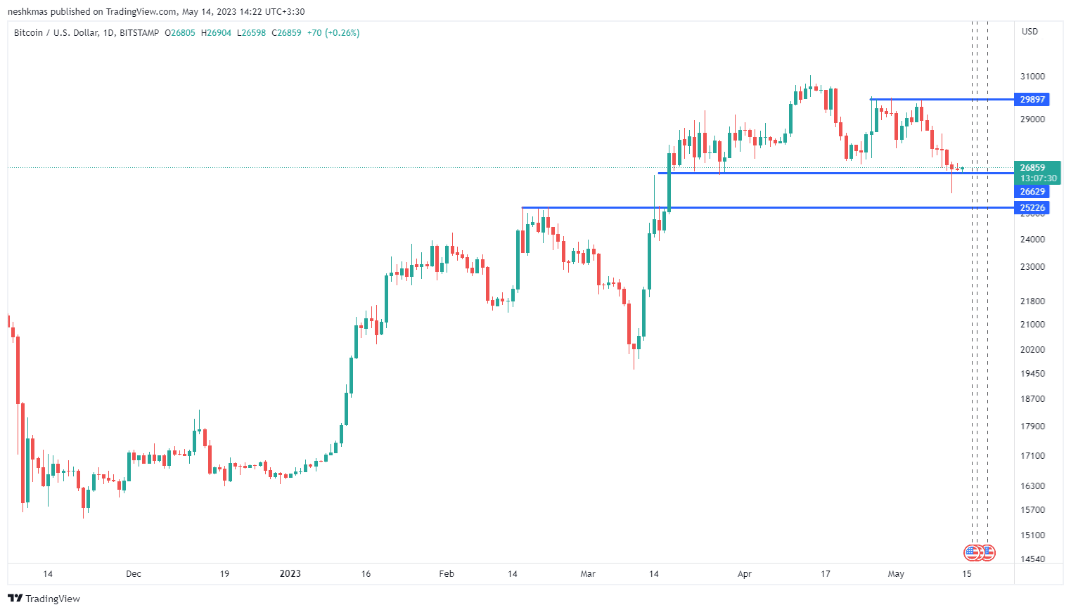The height and width of the screenshot is (612, 1071).
Task: Click the 15100 price axis label
Action: tap(1032, 535)
